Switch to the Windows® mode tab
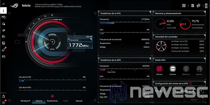Image resolution: width=210 pixels, height=105 pixels. tap(25, 101)
